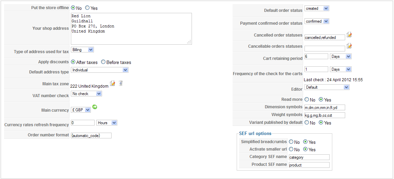This screenshot has height=179, width=394.
Task: Click into the shop address text area
Action: tap(131, 29)
